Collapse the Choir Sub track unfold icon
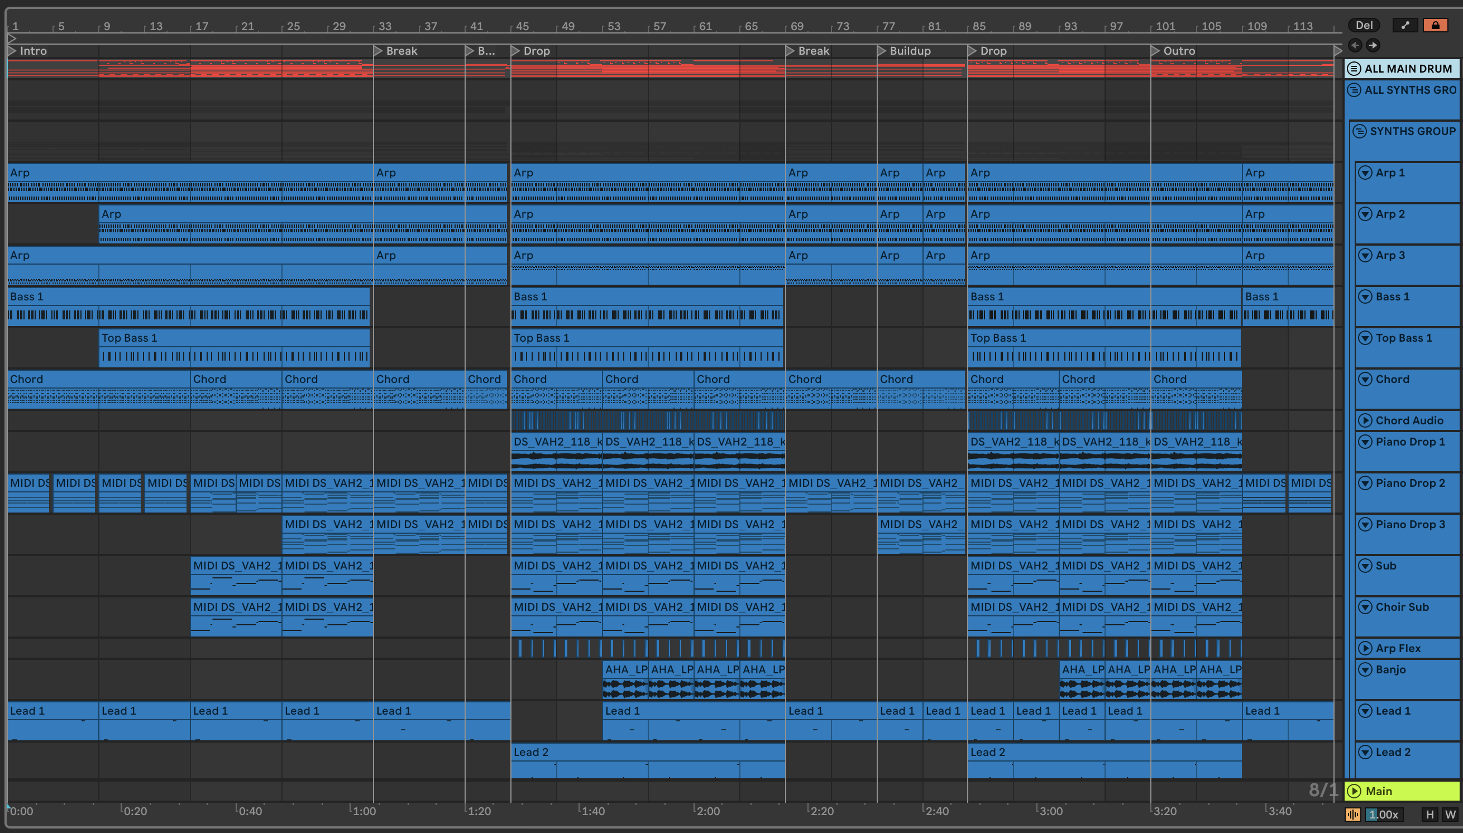The image size is (1463, 833). pyautogui.click(x=1365, y=607)
